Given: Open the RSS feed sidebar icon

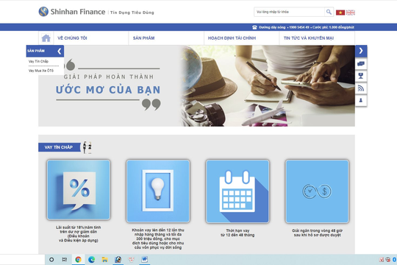Looking at the screenshot, I should 361,88.
